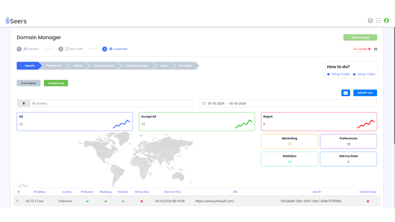This screenshot has height=222, width=395.
Task: Click the Preference column header
Action: (87, 192)
